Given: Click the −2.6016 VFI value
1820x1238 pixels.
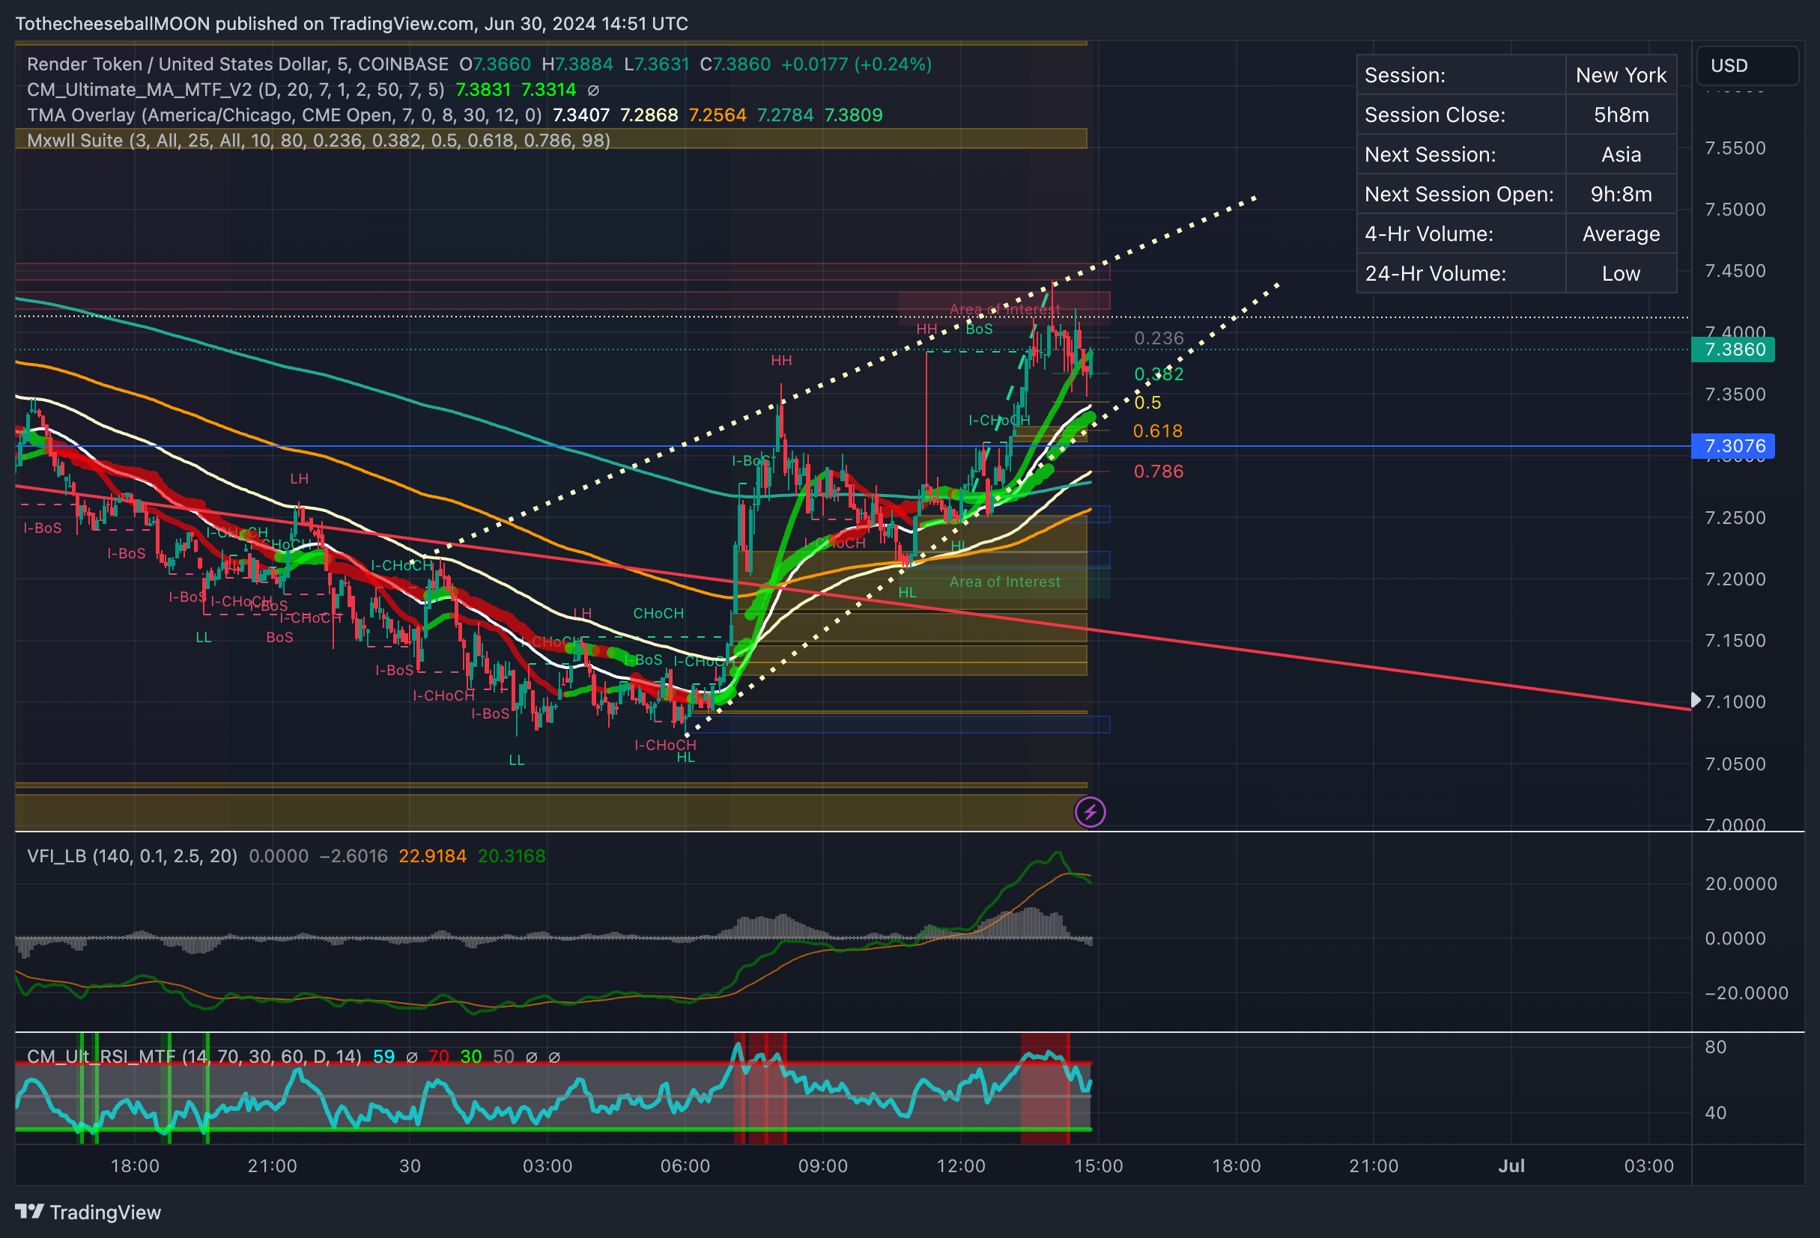Looking at the screenshot, I should tap(354, 856).
